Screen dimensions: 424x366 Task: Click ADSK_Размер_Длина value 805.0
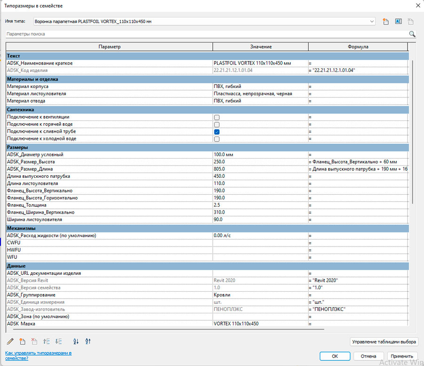(x=261, y=169)
